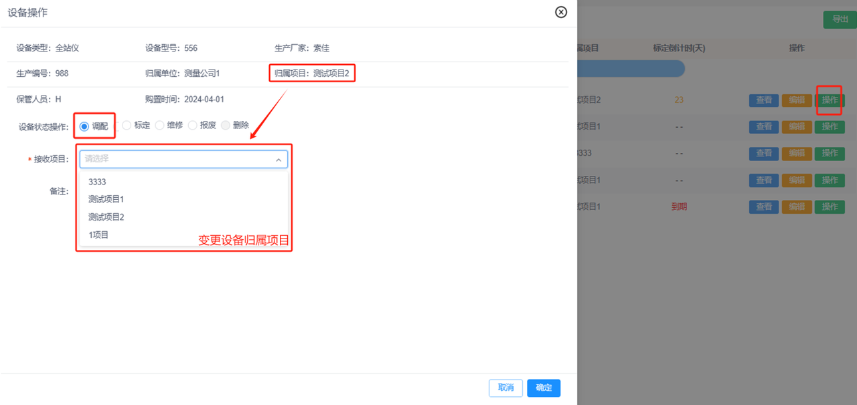Click 操作 in the 到期 row

click(830, 207)
